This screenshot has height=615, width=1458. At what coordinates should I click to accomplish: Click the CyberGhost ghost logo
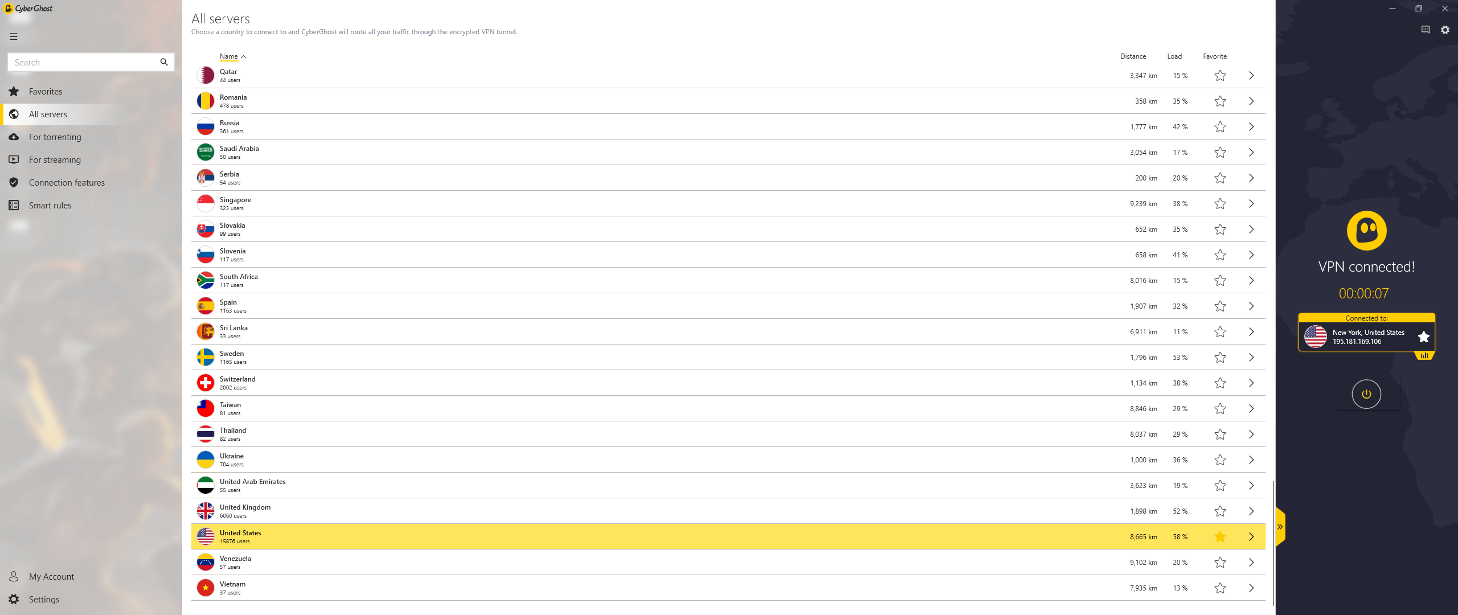click(1366, 231)
